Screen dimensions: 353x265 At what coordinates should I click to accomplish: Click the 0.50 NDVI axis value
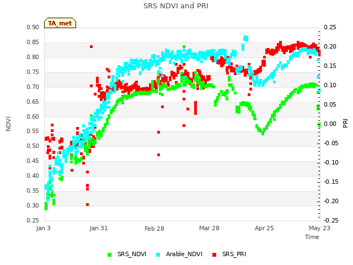pyautogui.click(x=33, y=146)
